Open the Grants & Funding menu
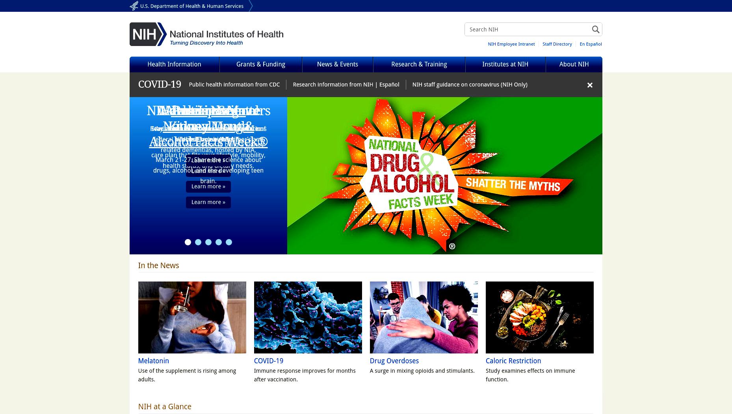The image size is (732, 414). [x=261, y=64]
